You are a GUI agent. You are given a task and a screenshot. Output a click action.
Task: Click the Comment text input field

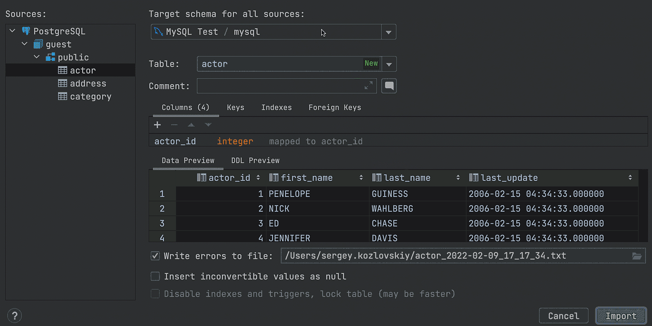point(278,86)
